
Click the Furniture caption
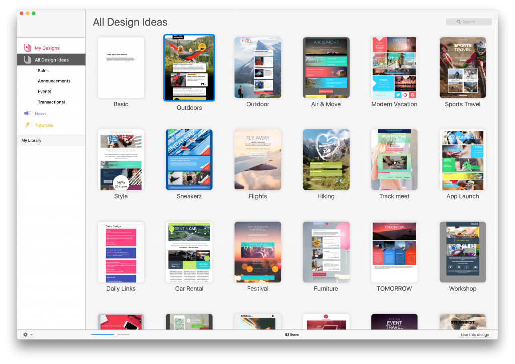pos(326,289)
